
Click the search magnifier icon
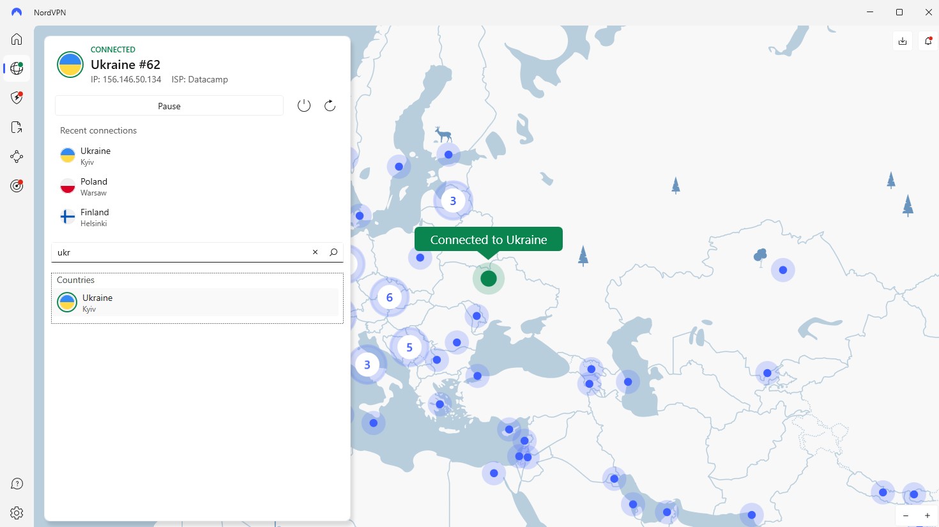(x=333, y=252)
